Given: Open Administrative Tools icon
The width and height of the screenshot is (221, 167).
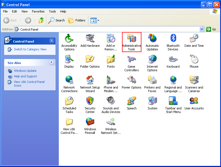Looking at the screenshot, I should coord(132,42).
